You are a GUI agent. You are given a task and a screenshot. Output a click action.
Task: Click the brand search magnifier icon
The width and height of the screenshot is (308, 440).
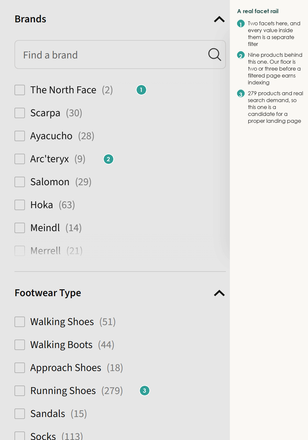(215, 55)
